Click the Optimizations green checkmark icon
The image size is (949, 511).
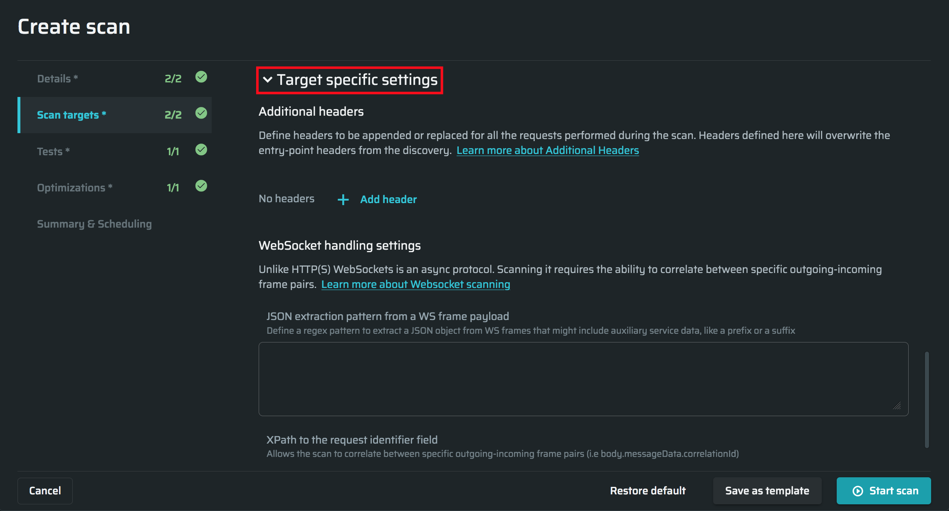pyautogui.click(x=201, y=186)
